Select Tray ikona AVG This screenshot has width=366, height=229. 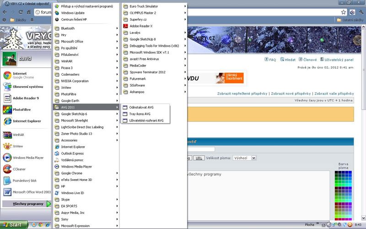coord(145,114)
